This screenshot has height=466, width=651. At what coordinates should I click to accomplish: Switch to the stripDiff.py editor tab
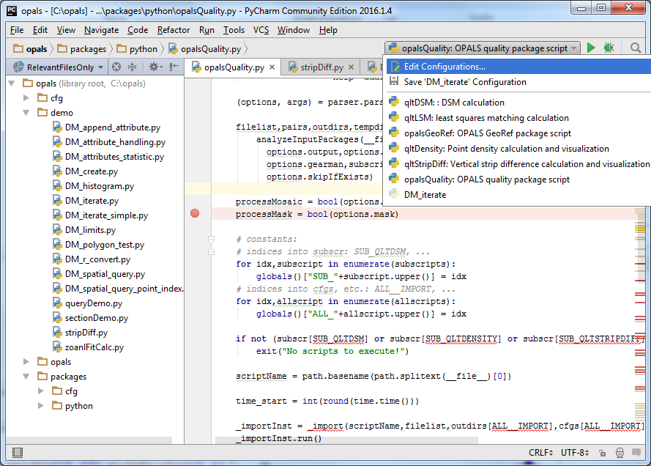(x=322, y=65)
